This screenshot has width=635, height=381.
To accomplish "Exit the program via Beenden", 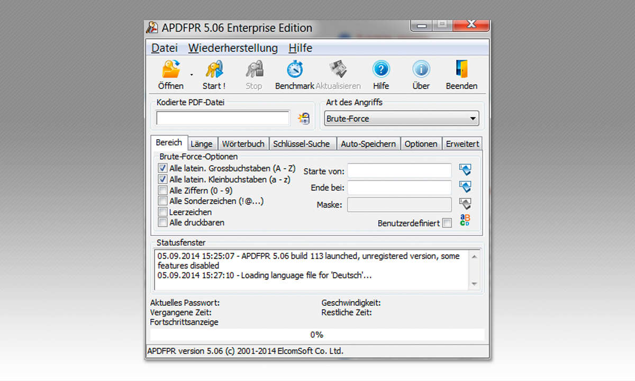I will pyautogui.click(x=461, y=75).
